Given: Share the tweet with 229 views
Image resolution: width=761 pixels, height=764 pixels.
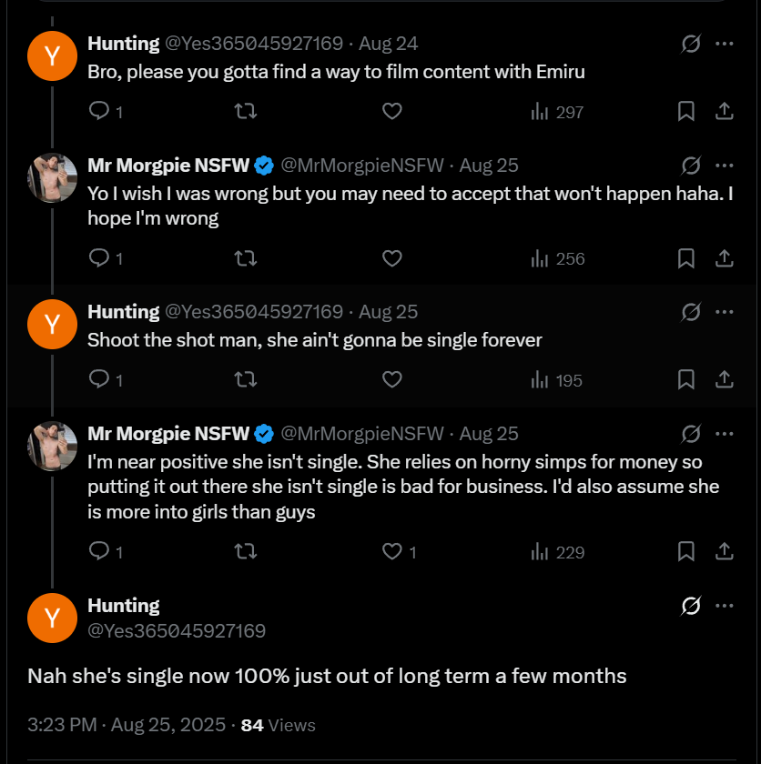Looking at the screenshot, I should pos(725,551).
